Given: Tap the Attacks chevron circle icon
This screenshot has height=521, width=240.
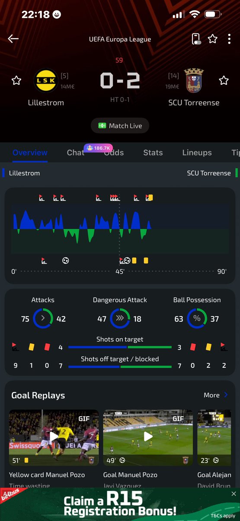Looking at the screenshot, I should (x=43, y=319).
